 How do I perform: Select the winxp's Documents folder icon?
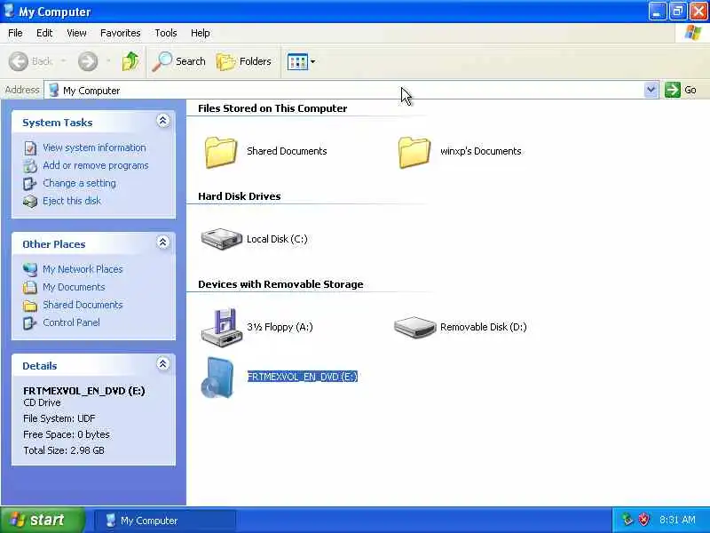[x=414, y=152]
